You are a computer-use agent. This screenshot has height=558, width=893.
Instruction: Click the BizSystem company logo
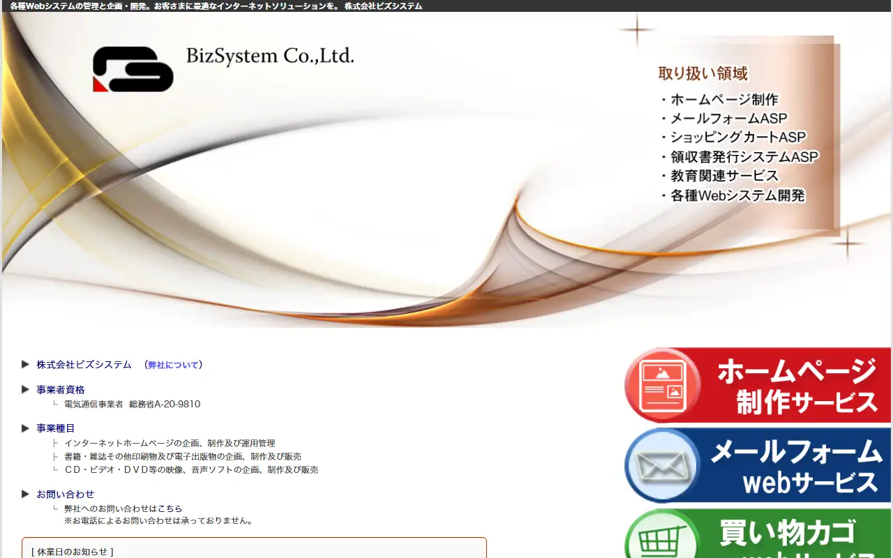pyautogui.click(x=133, y=69)
